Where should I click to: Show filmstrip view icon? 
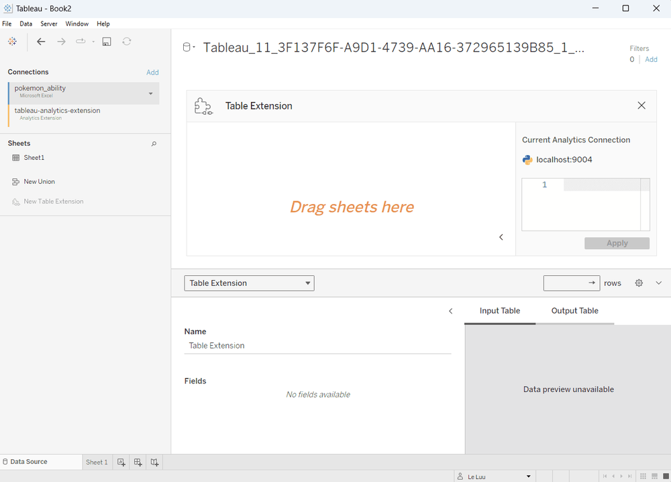click(x=654, y=476)
